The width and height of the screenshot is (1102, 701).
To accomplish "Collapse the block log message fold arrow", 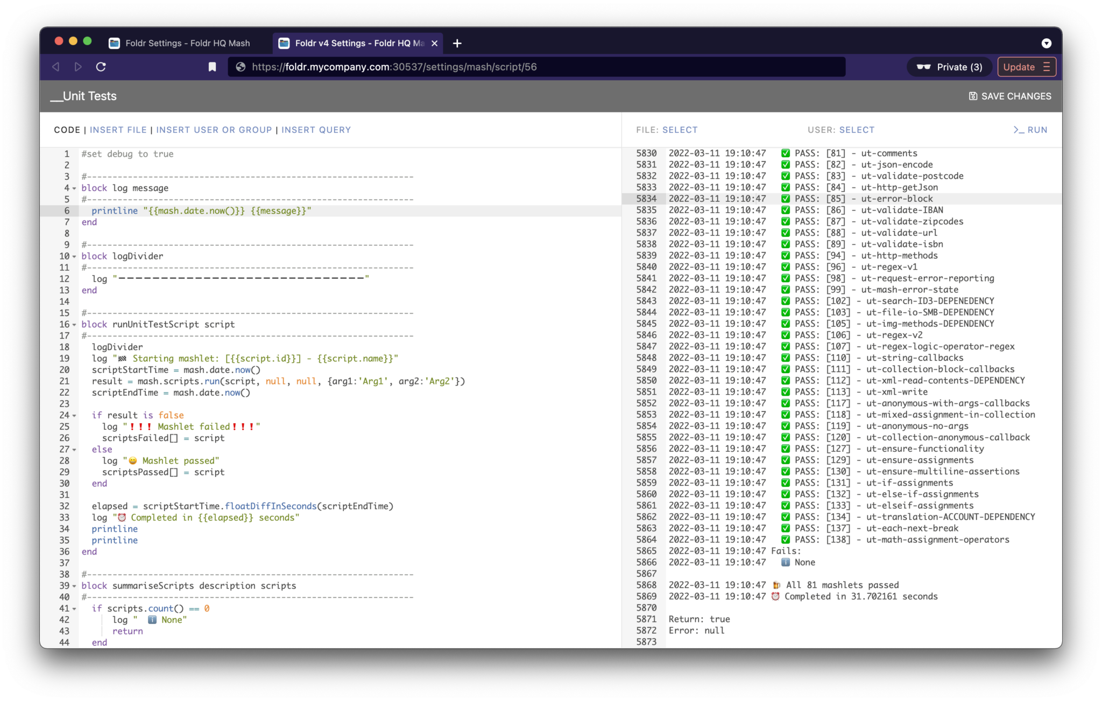I will (74, 188).
